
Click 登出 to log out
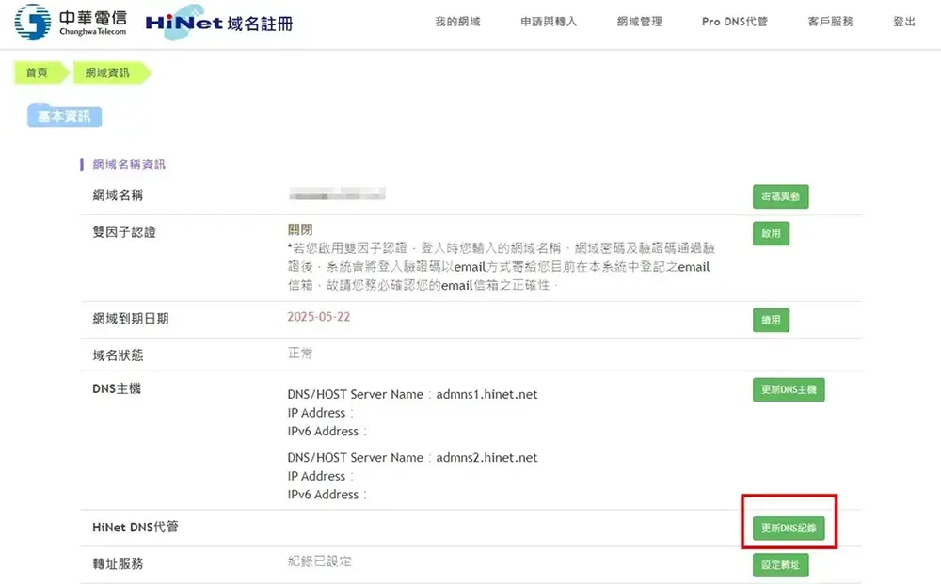[904, 22]
